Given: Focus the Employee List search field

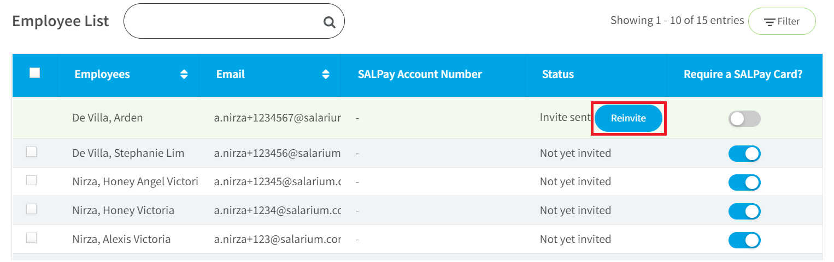Looking at the screenshot, I should coord(234,21).
